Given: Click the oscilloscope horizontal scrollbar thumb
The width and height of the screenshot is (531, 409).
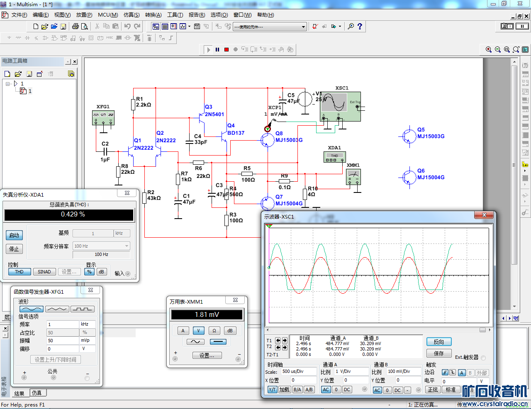Looking at the screenshot, I should pos(482,330).
